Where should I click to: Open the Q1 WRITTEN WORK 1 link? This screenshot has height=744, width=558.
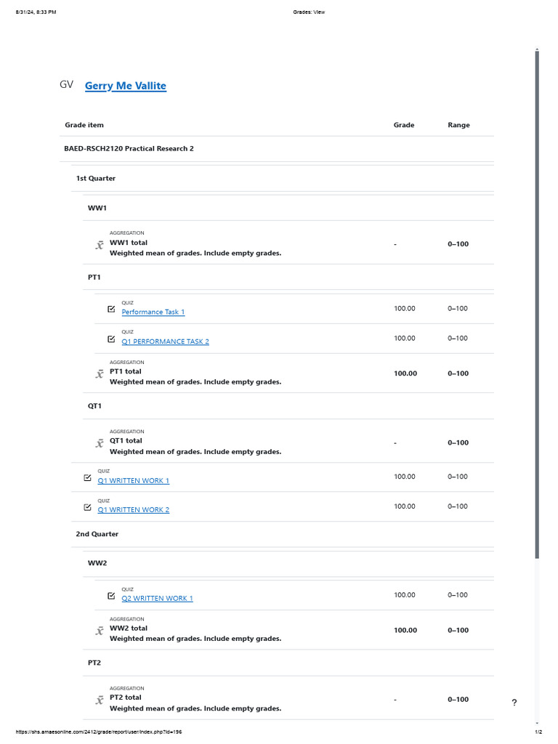(x=134, y=481)
